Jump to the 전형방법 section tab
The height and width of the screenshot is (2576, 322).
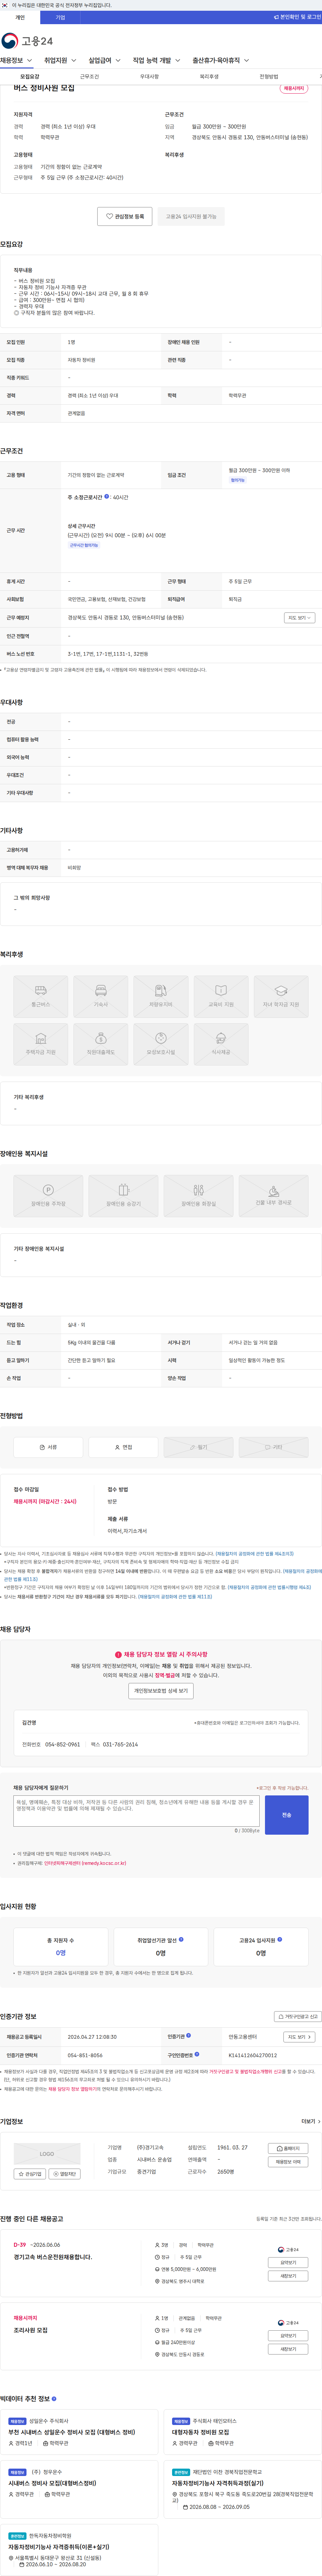[269, 76]
